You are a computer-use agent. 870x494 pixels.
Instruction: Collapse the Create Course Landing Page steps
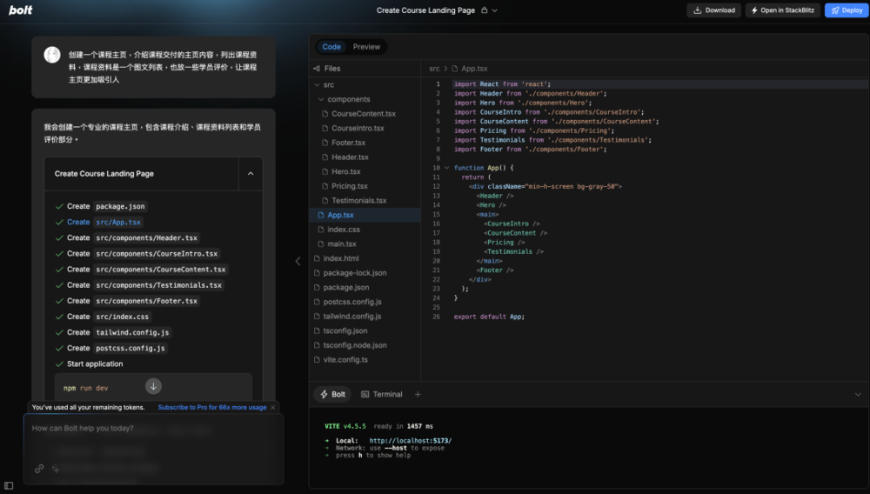[x=251, y=174]
